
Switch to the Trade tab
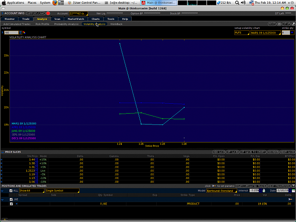(x=26, y=19)
